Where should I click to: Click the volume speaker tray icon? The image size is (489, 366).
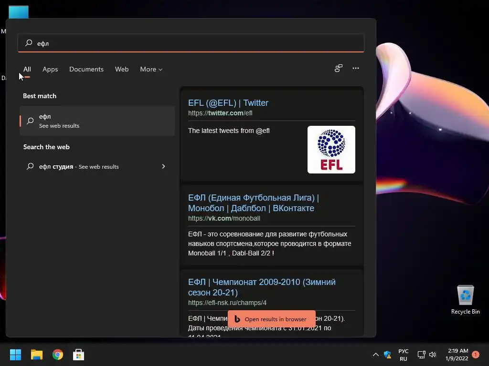tap(433, 355)
